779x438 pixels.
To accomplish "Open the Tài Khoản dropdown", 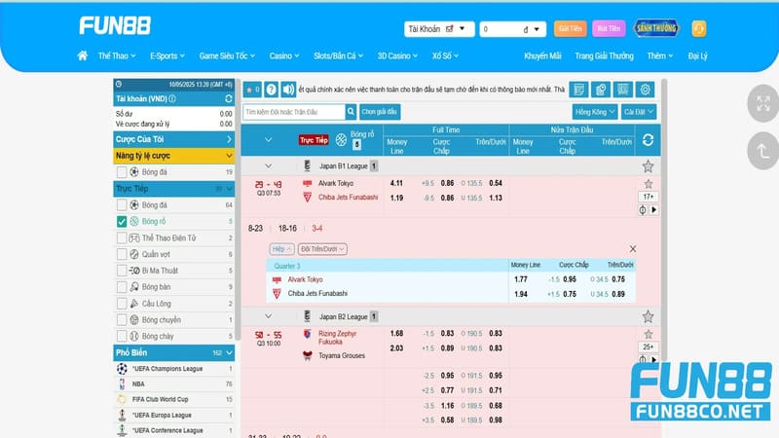I will [x=439, y=29].
